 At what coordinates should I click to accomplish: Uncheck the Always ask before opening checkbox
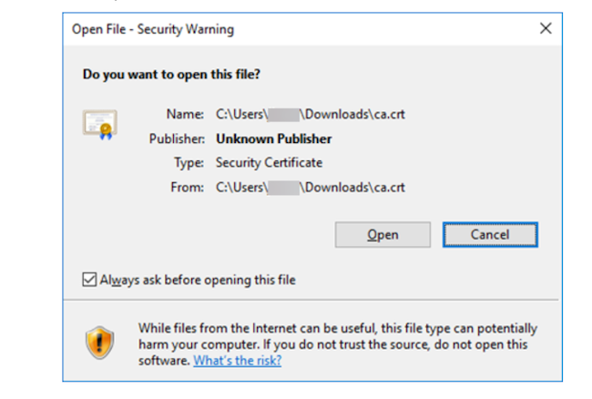tap(89, 280)
